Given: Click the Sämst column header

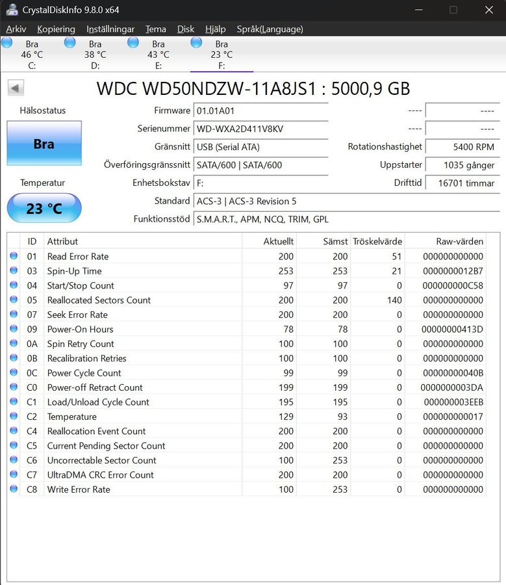Looking at the screenshot, I should tap(323, 241).
